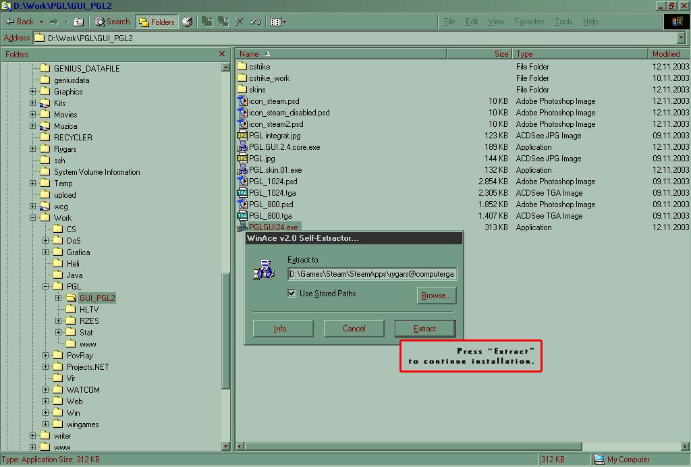Viewport: 691px width, 467px height.
Task: Click the folder tree scroll up arrow
Action: coord(225,67)
